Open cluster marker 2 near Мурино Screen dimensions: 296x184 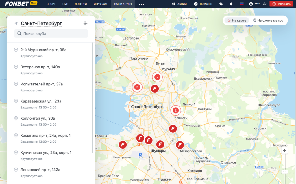157,77
